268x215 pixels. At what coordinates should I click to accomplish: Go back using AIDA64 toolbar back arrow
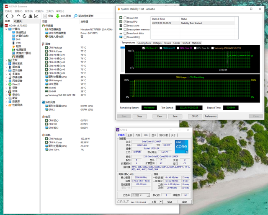pos(7,16)
